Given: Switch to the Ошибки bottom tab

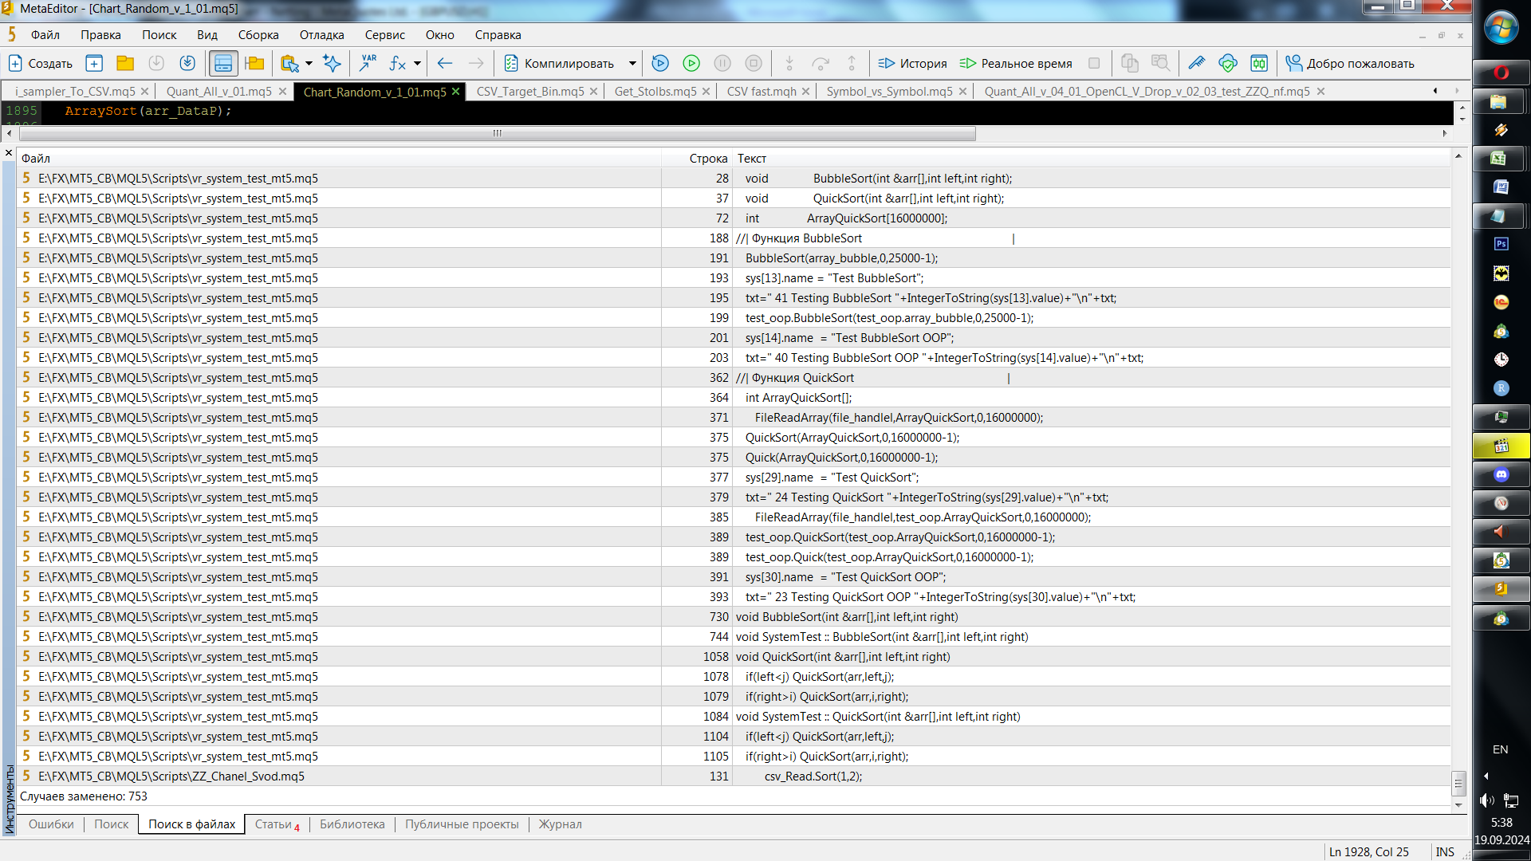Looking at the screenshot, I should pyautogui.click(x=51, y=824).
